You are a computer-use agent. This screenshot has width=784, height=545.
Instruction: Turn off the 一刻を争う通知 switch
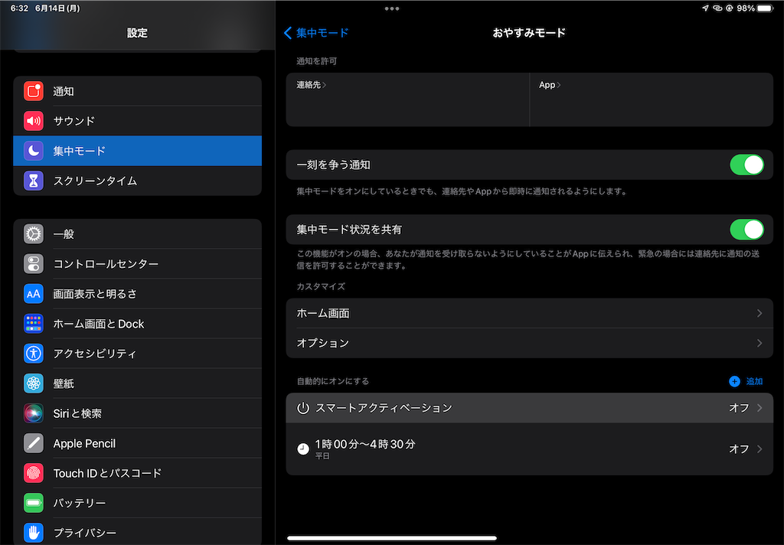746,165
